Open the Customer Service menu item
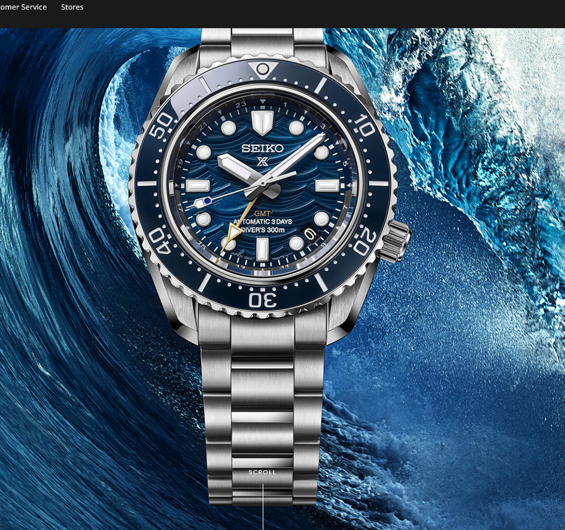The image size is (565, 530). 23,7
